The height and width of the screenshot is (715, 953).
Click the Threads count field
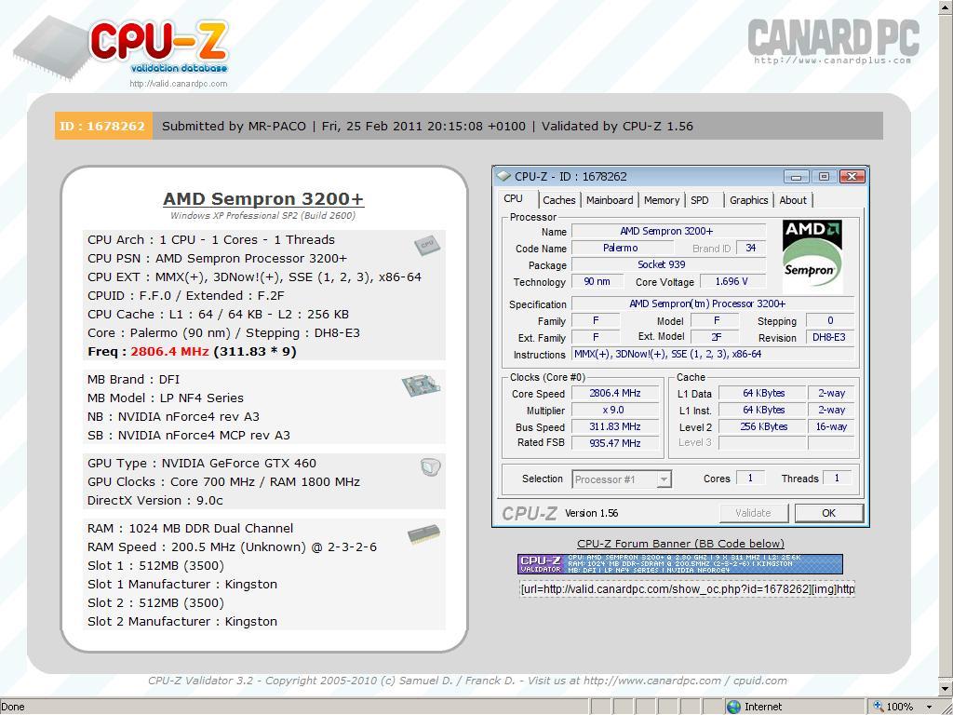[x=837, y=479]
